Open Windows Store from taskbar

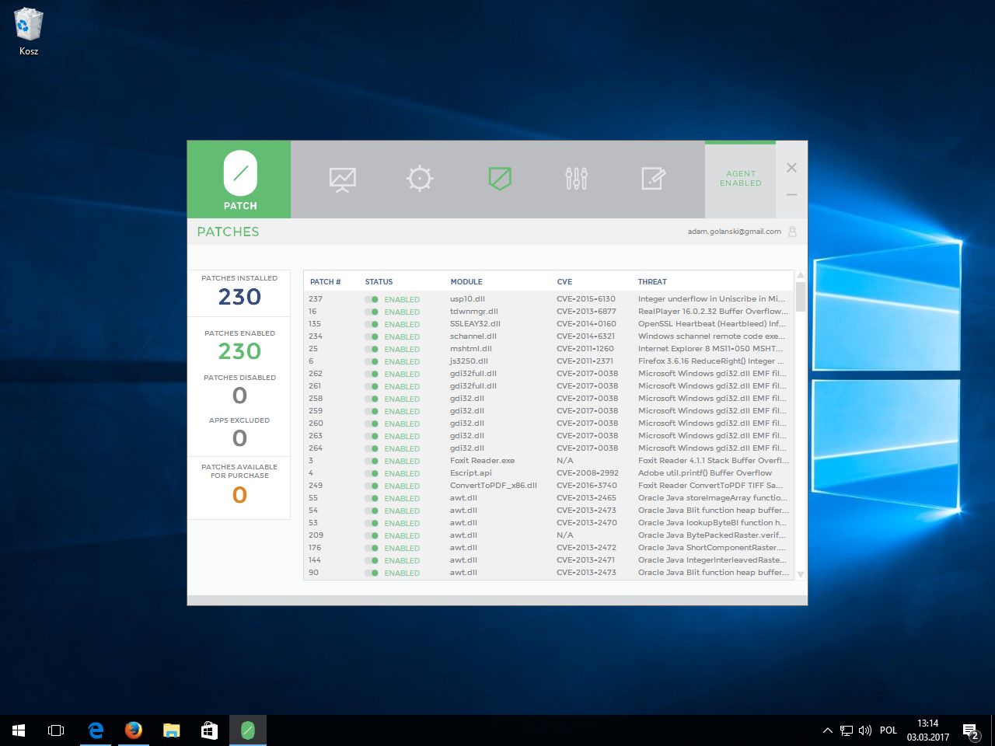pos(209,730)
